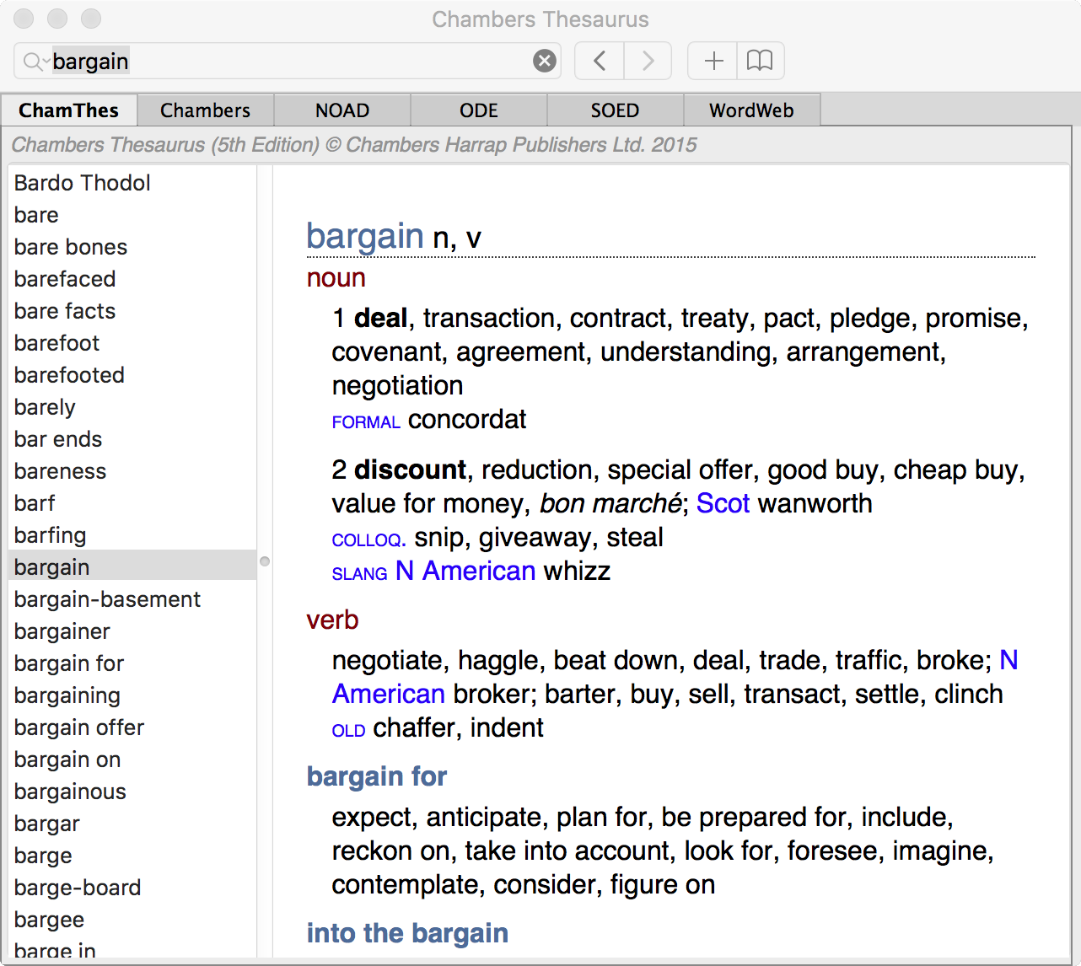Screen dimensions: 1081x966
Task: Click the 'bargain for' phrase heading
Action: (x=377, y=776)
